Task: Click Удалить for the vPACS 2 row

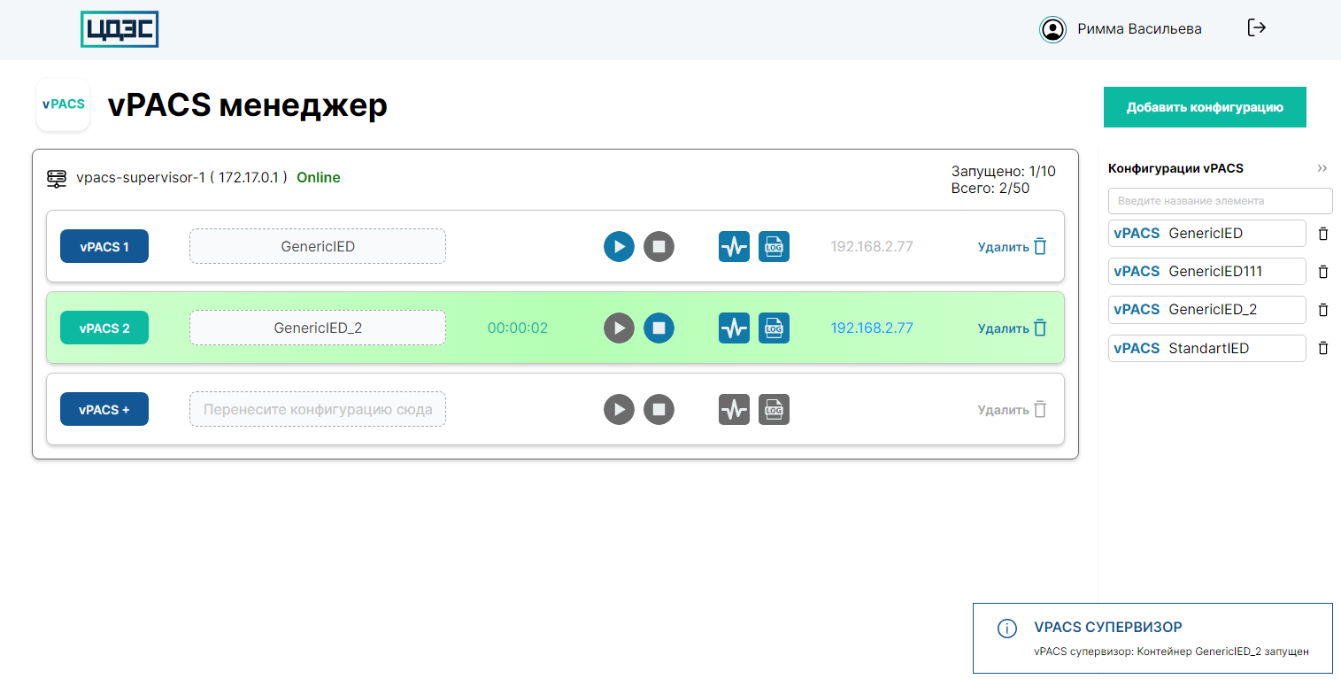Action: click(x=1012, y=328)
